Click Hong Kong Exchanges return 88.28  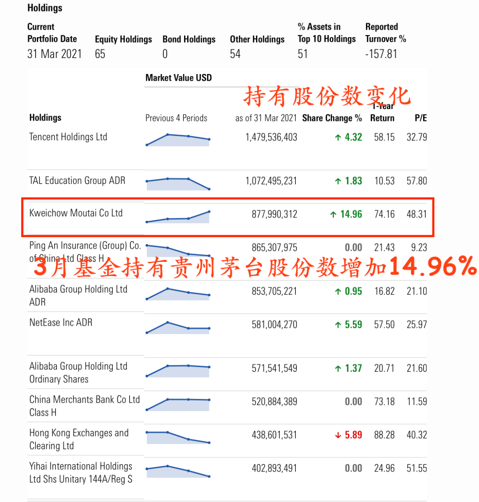coord(384,435)
